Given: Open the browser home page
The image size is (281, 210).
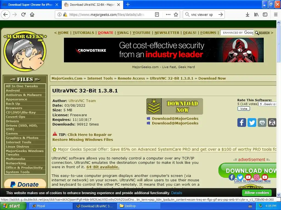Looking at the screenshot, I should (x=32, y=14).
